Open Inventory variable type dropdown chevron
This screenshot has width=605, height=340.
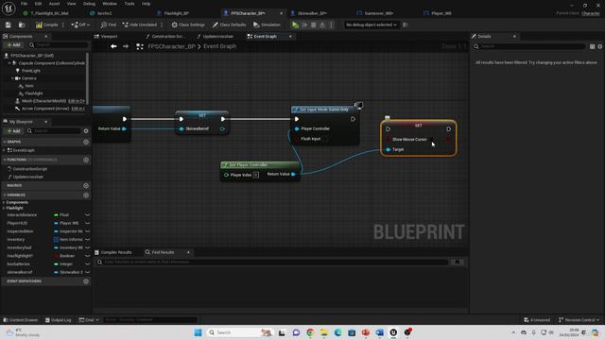[x=88, y=239]
